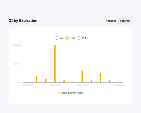
Task: Click the 52.17M y-axis gridline label
Action: pyautogui.click(x=18, y=64)
